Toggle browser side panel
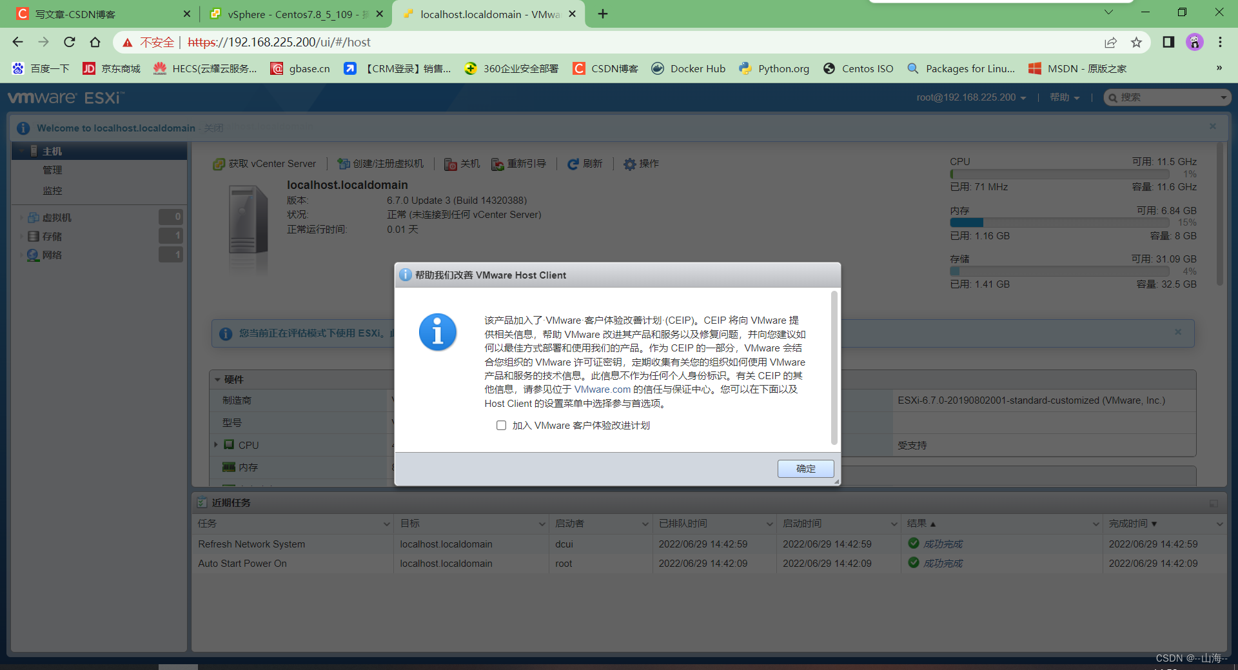 (x=1168, y=42)
